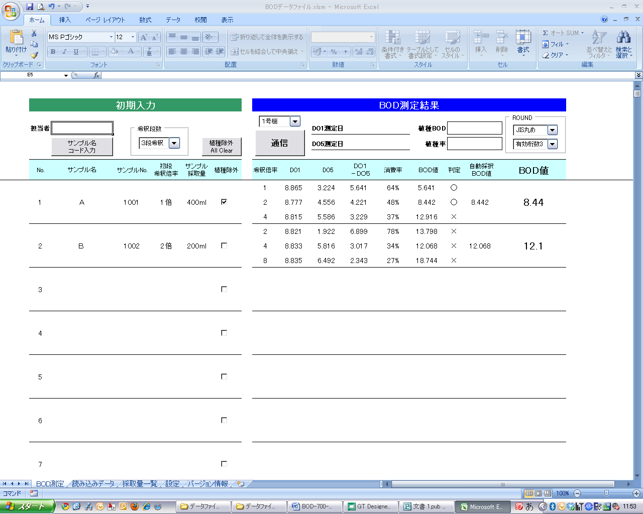Open BOD-700 Word document in taskbar
This screenshot has width=643, height=514.
coord(316,506)
